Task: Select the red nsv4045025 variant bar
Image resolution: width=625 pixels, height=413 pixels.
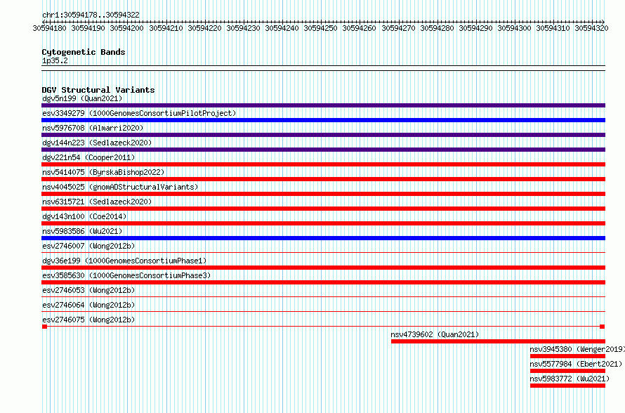Action: point(323,194)
